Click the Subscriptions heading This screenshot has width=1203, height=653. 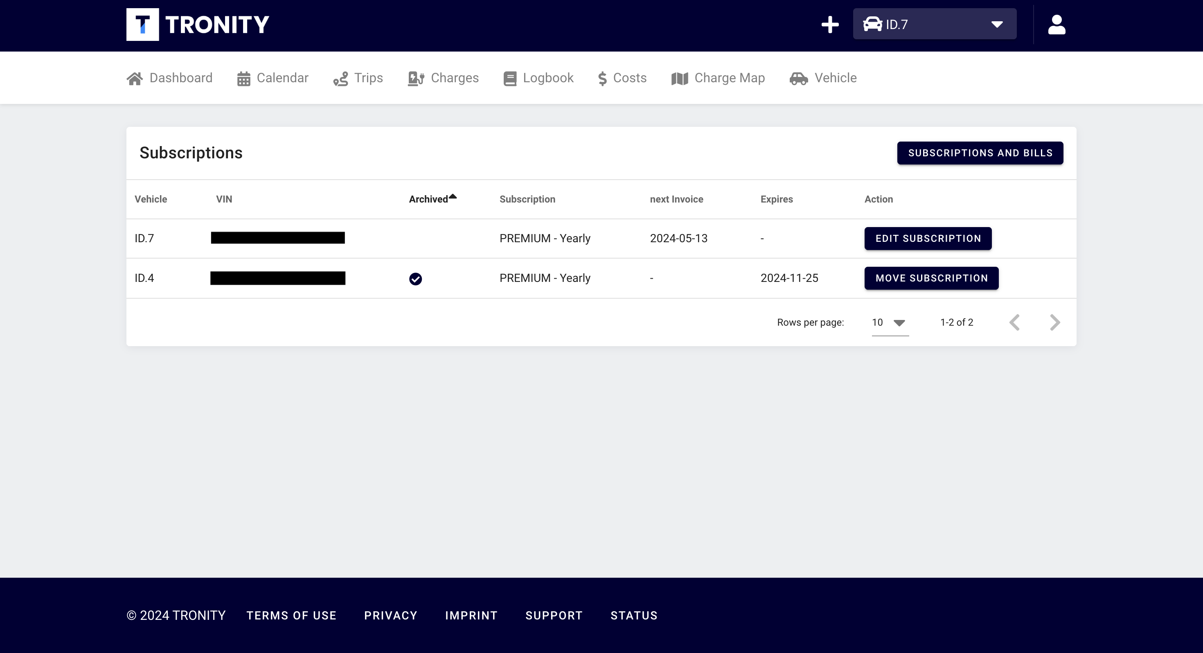pos(191,153)
